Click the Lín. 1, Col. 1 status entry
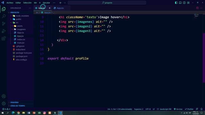This screenshot has width=205, height=115. (x=119, y=109)
